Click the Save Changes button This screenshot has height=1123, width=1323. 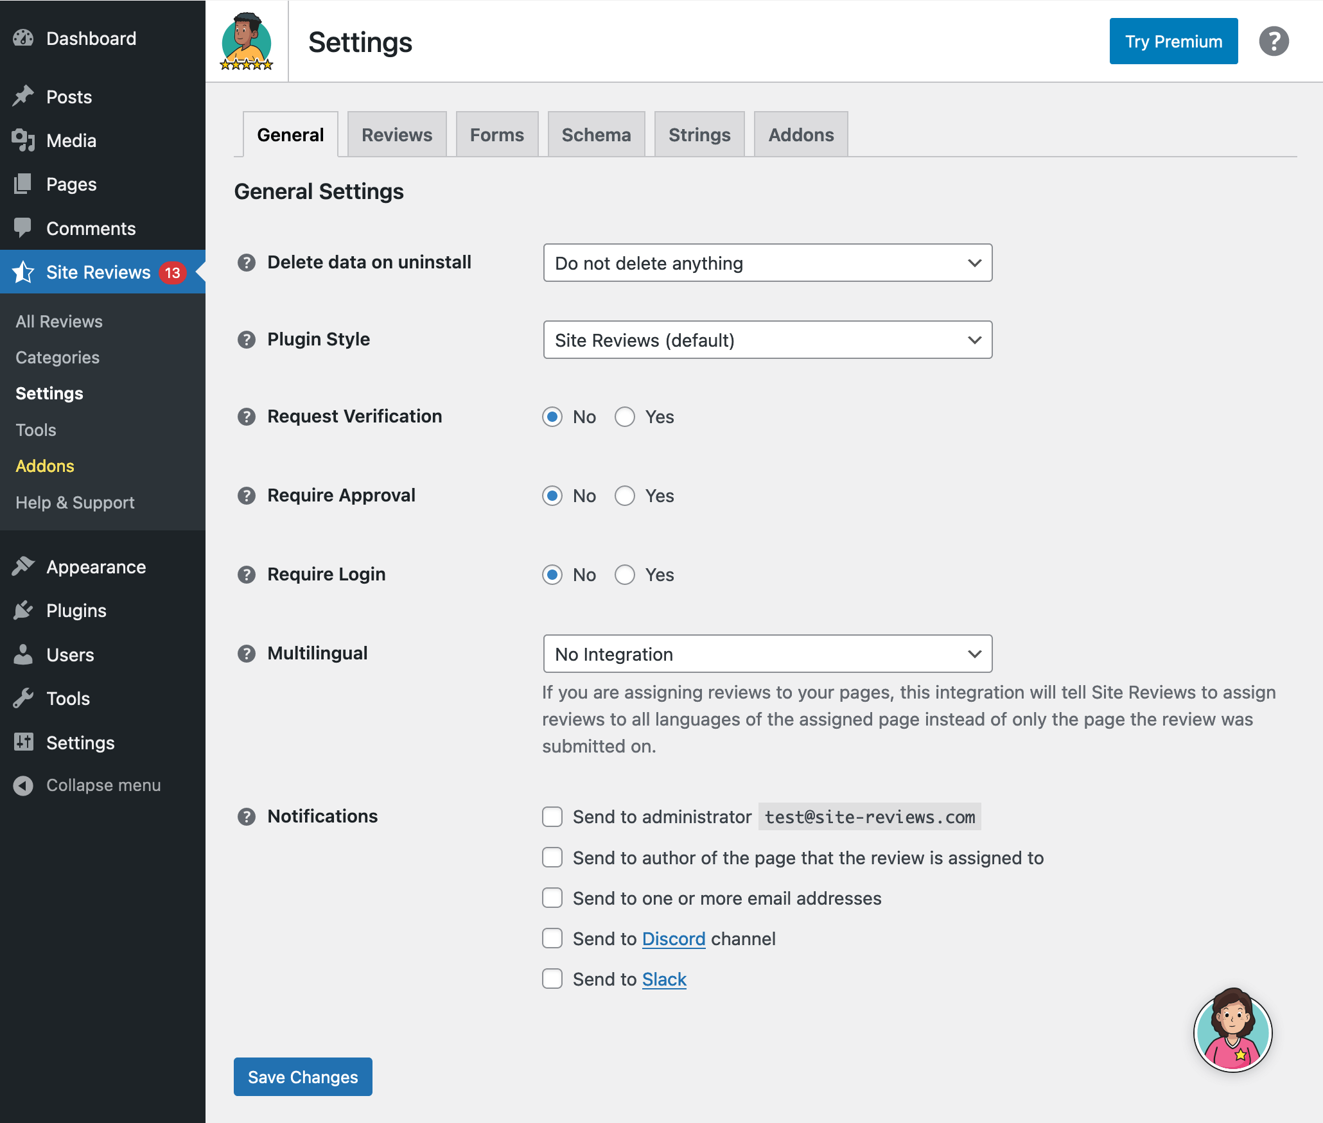tap(303, 1077)
